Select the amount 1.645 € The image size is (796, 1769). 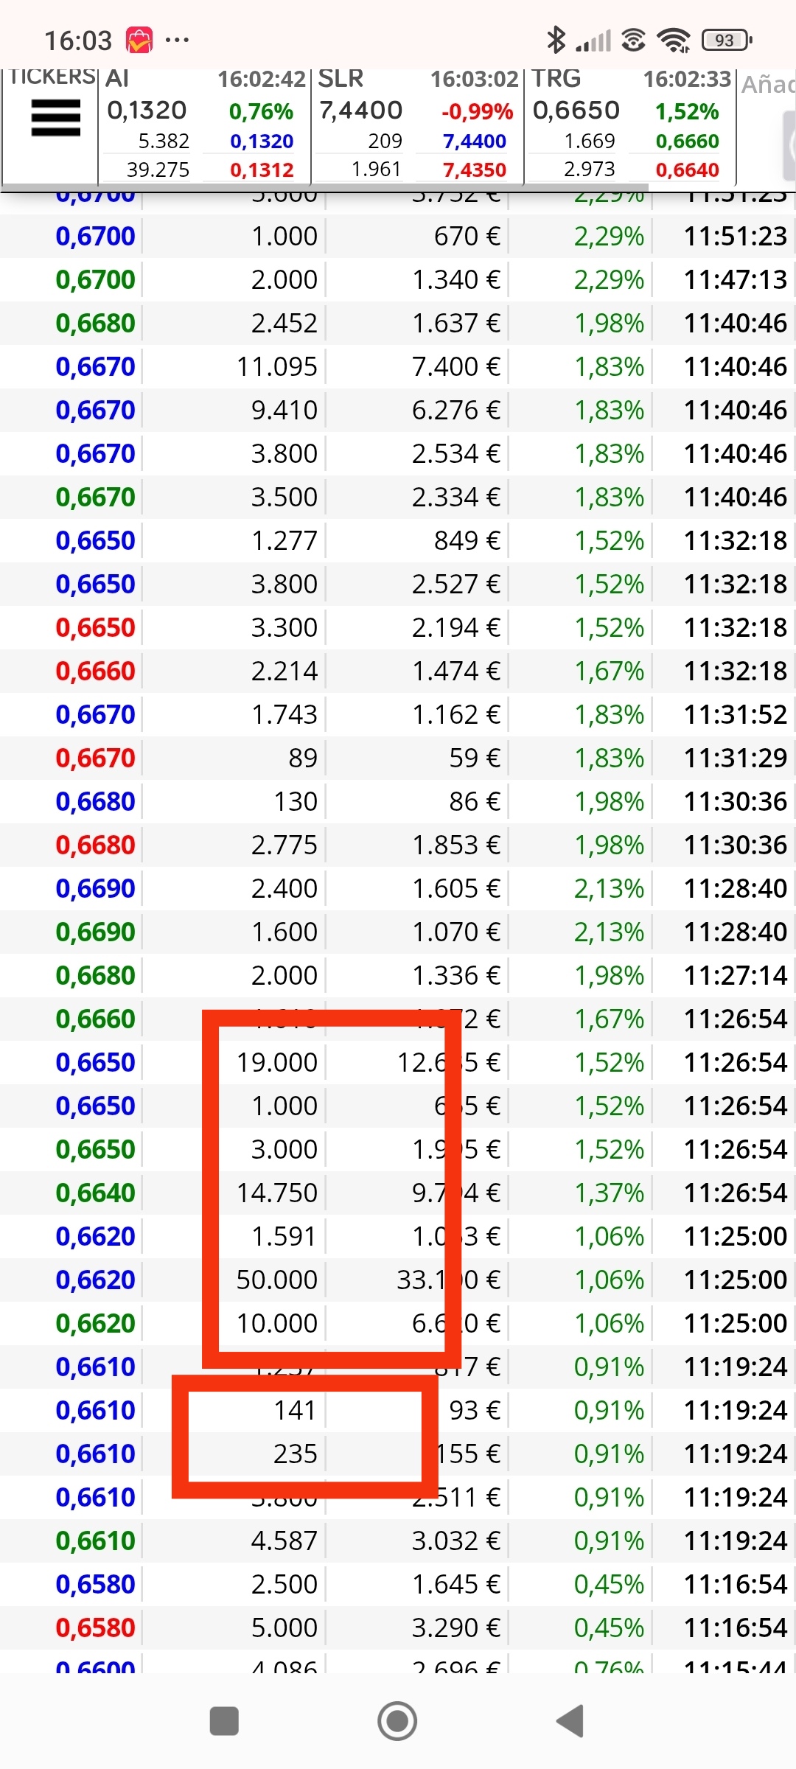point(456,1585)
